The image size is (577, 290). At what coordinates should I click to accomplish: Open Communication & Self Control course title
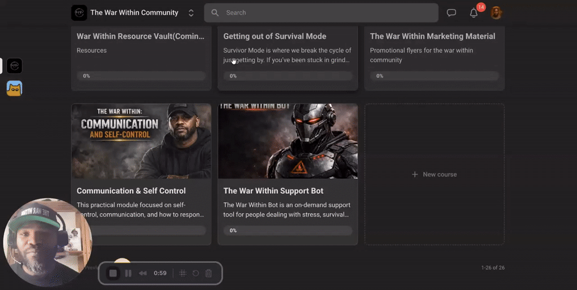131,191
